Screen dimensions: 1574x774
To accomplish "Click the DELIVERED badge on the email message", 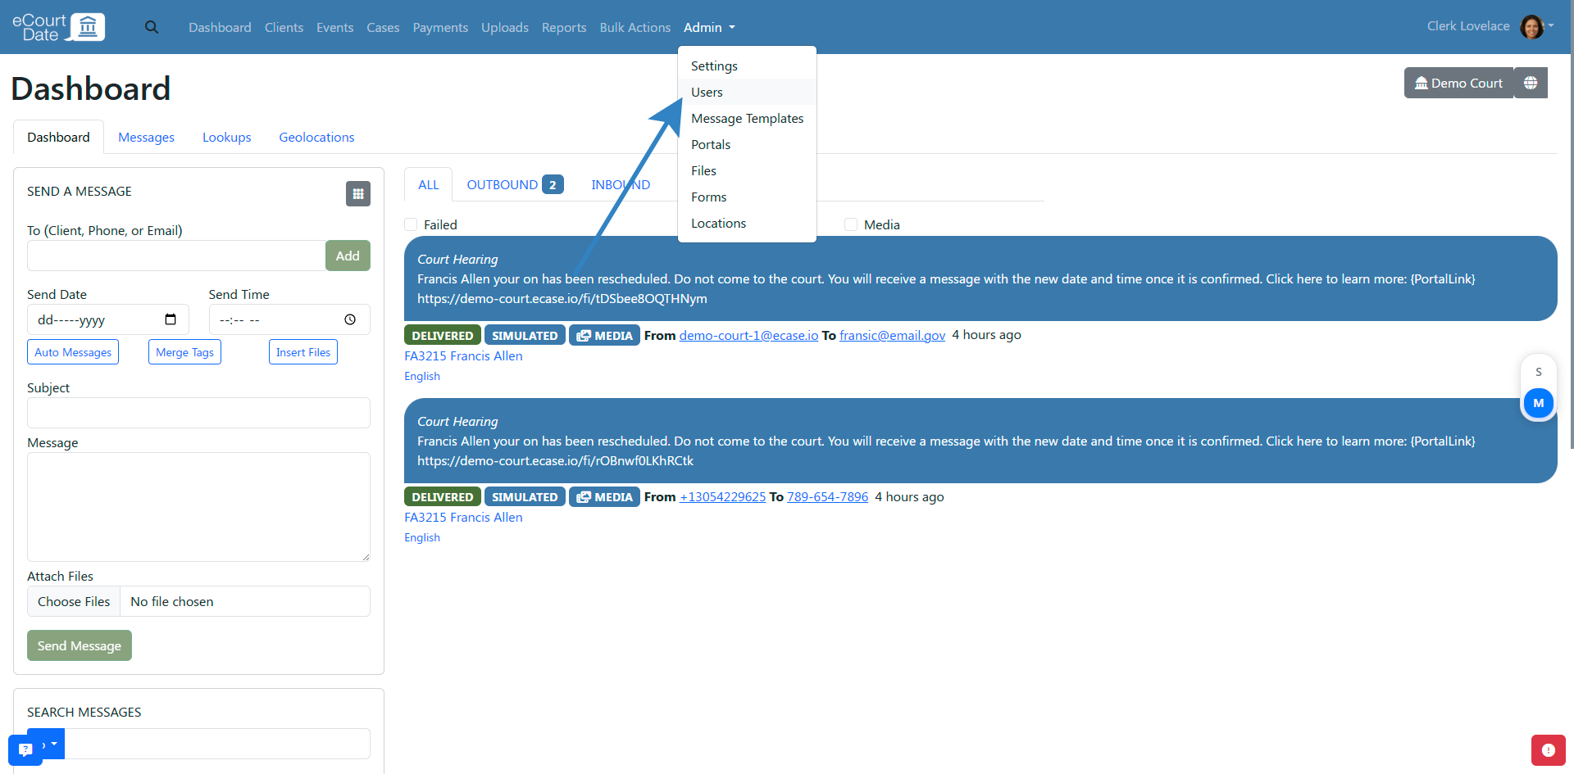I will coord(443,336).
